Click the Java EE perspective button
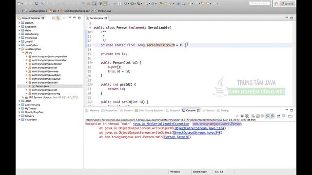This screenshot has height=175, width=312. tap(287, 4)
